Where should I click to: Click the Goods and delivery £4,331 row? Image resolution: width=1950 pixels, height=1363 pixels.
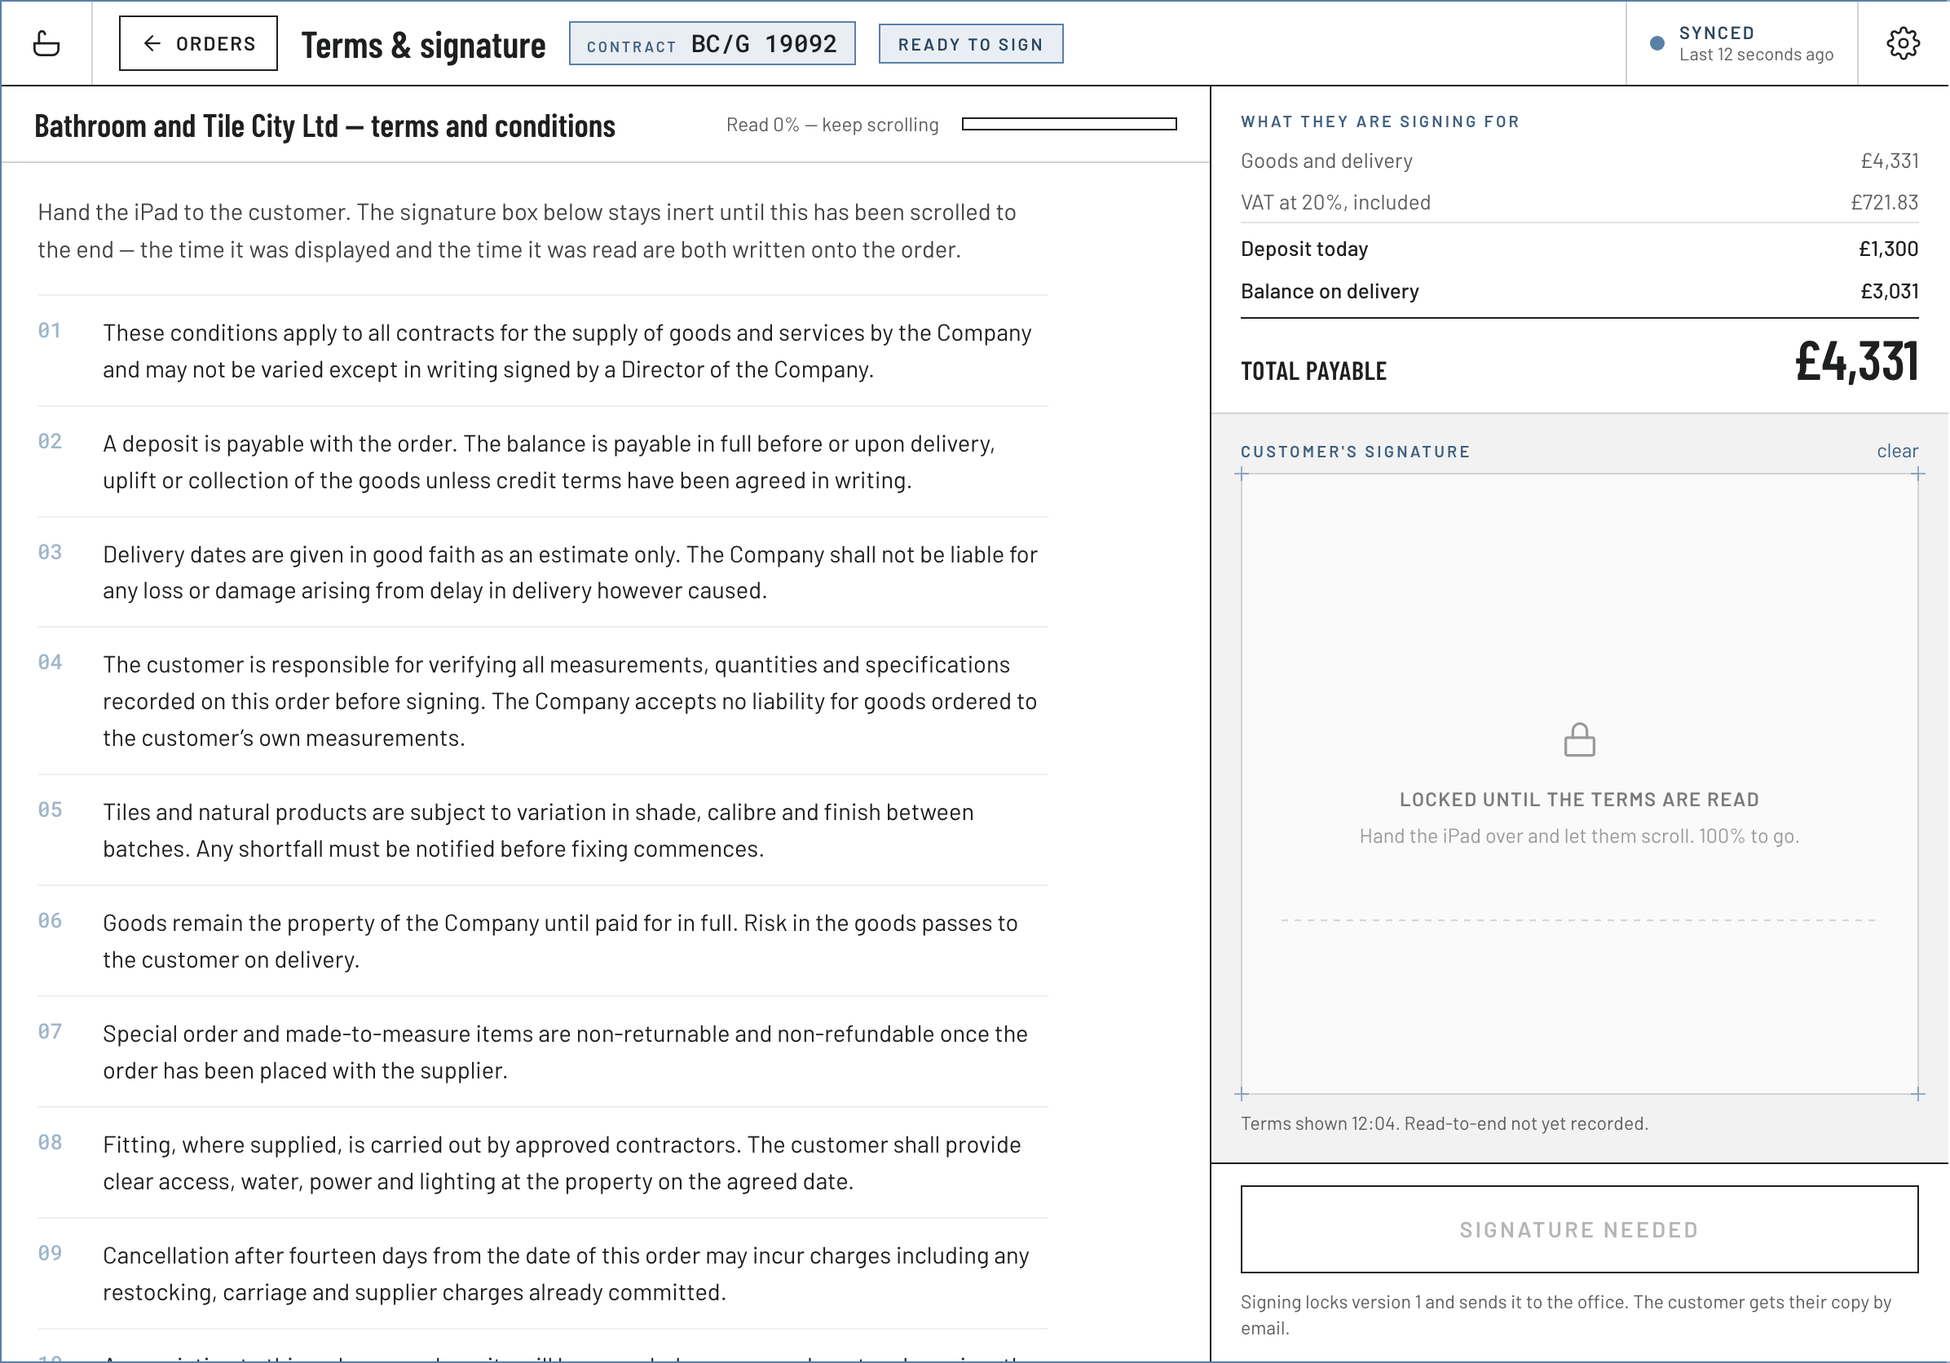1580,161
